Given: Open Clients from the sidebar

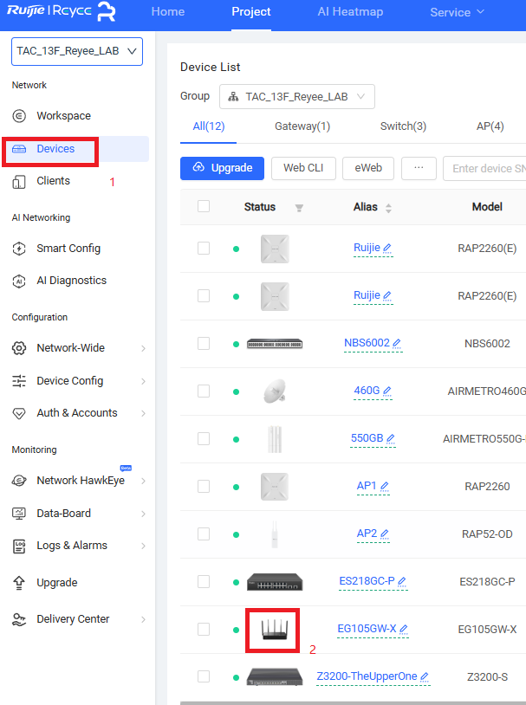Looking at the screenshot, I should [x=53, y=181].
